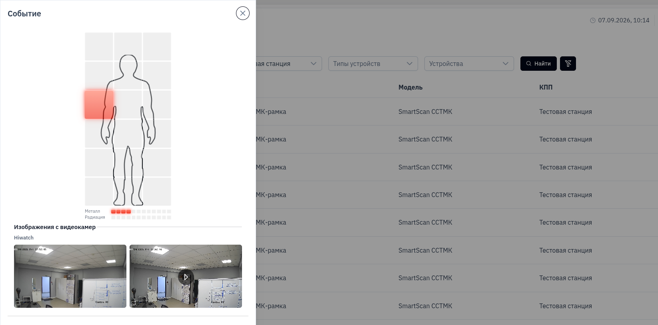Open the first Hiwatch camera snapshot

tap(70, 276)
